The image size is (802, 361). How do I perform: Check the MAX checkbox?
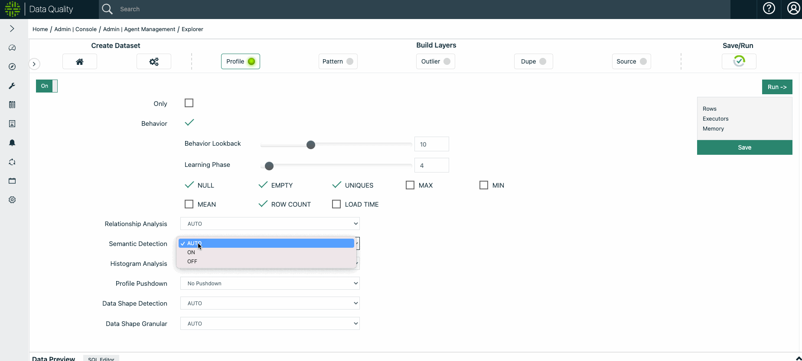pyautogui.click(x=410, y=185)
